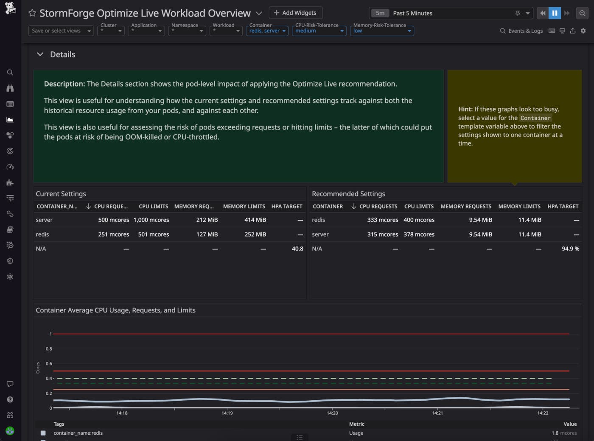Open the help question-mark icon
The image size is (594, 441).
(x=10, y=399)
